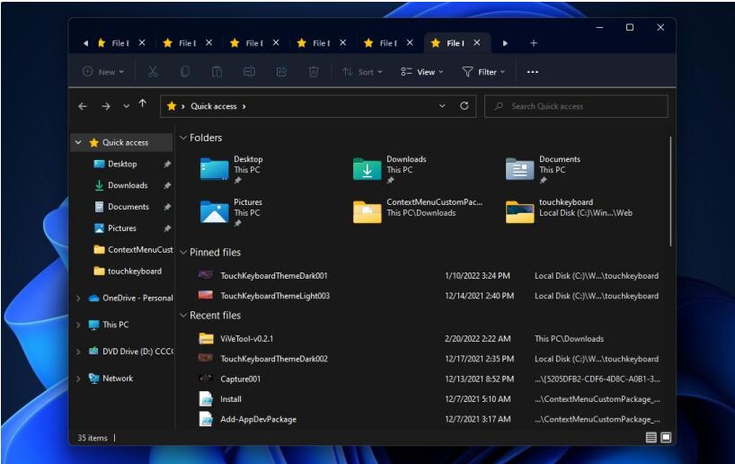Viewport: 735px width, 464px height.
Task: Click the Cut scissors icon
Action: tap(153, 72)
